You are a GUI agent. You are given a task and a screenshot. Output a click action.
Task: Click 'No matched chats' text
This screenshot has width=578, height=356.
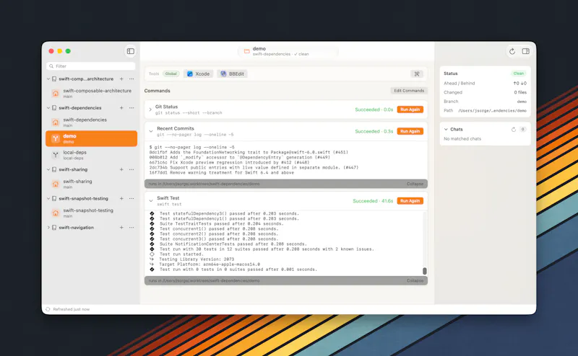click(462, 139)
